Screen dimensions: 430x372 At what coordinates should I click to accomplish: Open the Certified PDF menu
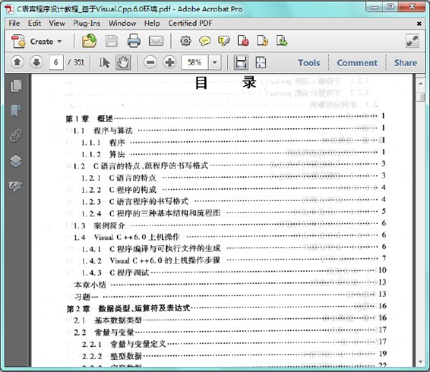pyautogui.click(x=191, y=24)
